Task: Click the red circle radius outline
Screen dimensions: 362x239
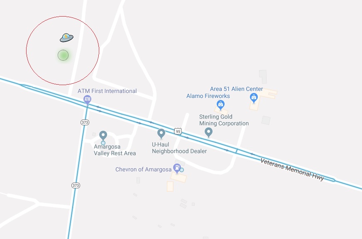Action: [x=63, y=16]
